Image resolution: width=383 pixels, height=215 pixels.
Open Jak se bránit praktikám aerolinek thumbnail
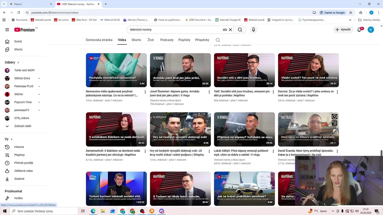click(x=244, y=189)
